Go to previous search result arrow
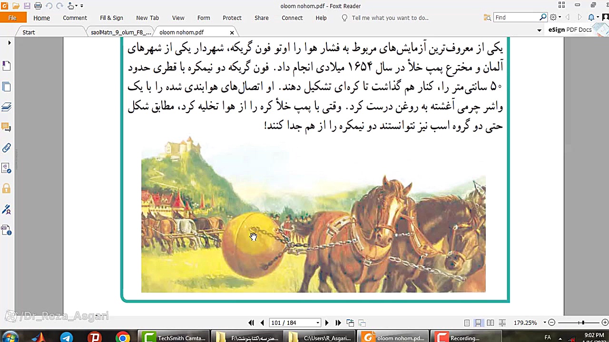Image resolution: width=609 pixels, height=342 pixels. (567, 18)
